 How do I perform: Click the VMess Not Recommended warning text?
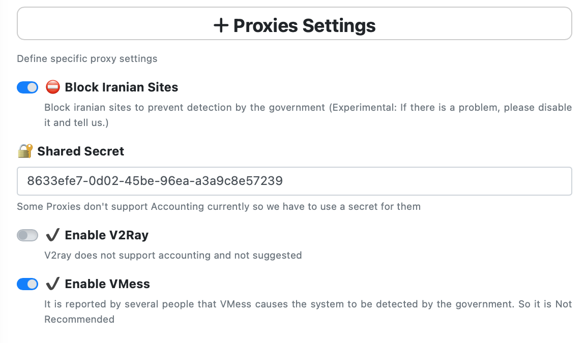308,311
